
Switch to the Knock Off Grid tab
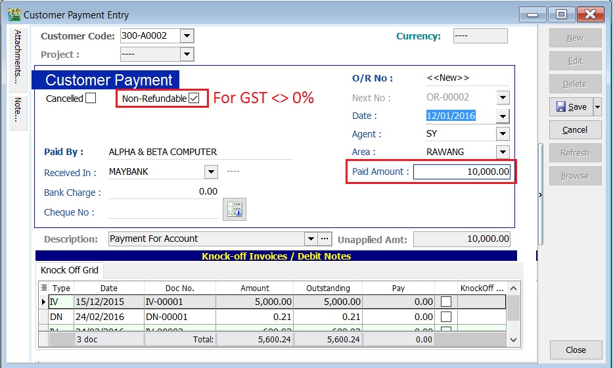(69, 270)
